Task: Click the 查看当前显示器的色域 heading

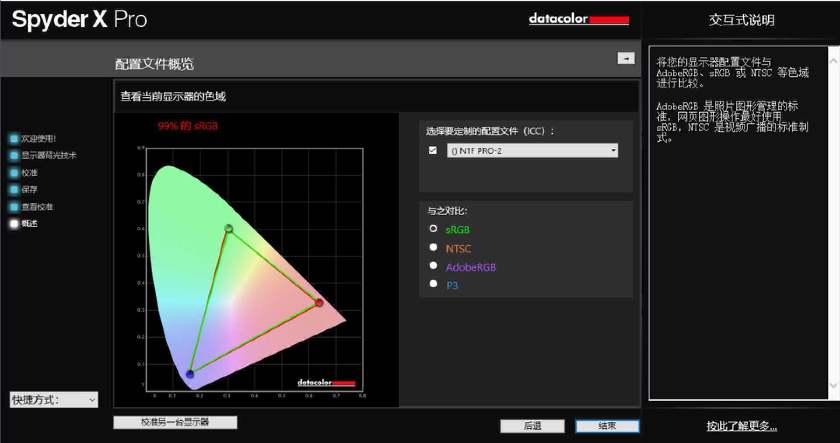Action: click(173, 96)
